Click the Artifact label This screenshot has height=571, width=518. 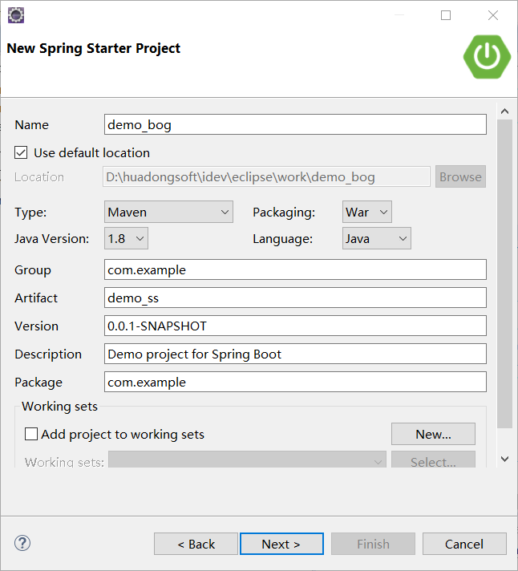click(x=36, y=298)
